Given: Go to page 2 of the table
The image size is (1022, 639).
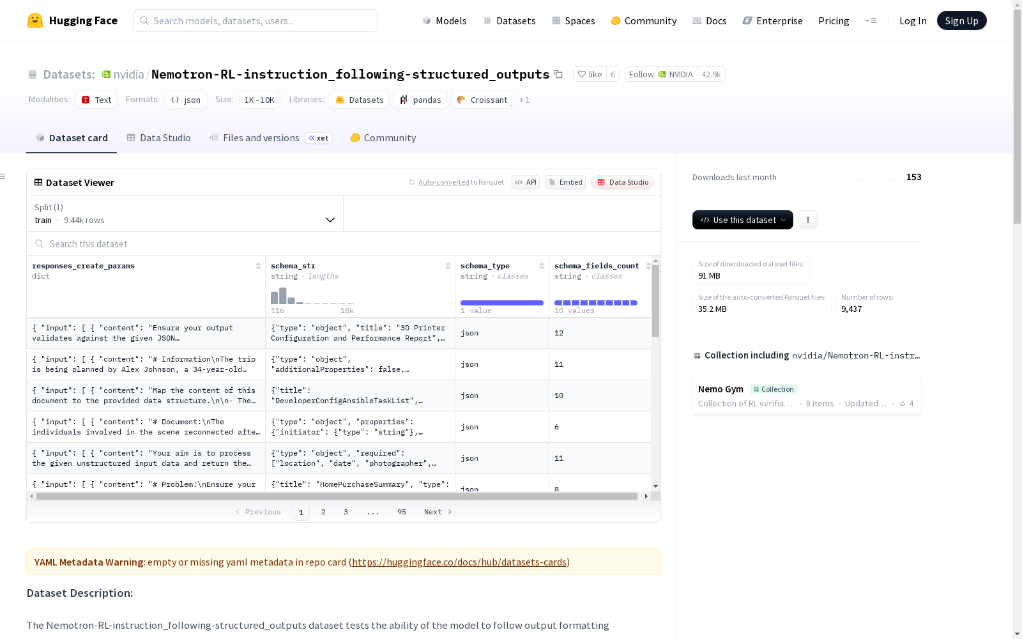Looking at the screenshot, I should coord(324,512).
